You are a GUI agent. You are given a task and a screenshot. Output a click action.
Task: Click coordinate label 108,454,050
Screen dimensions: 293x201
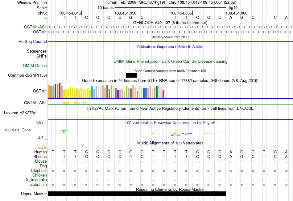pyautogui.click(x=126, y=13)
